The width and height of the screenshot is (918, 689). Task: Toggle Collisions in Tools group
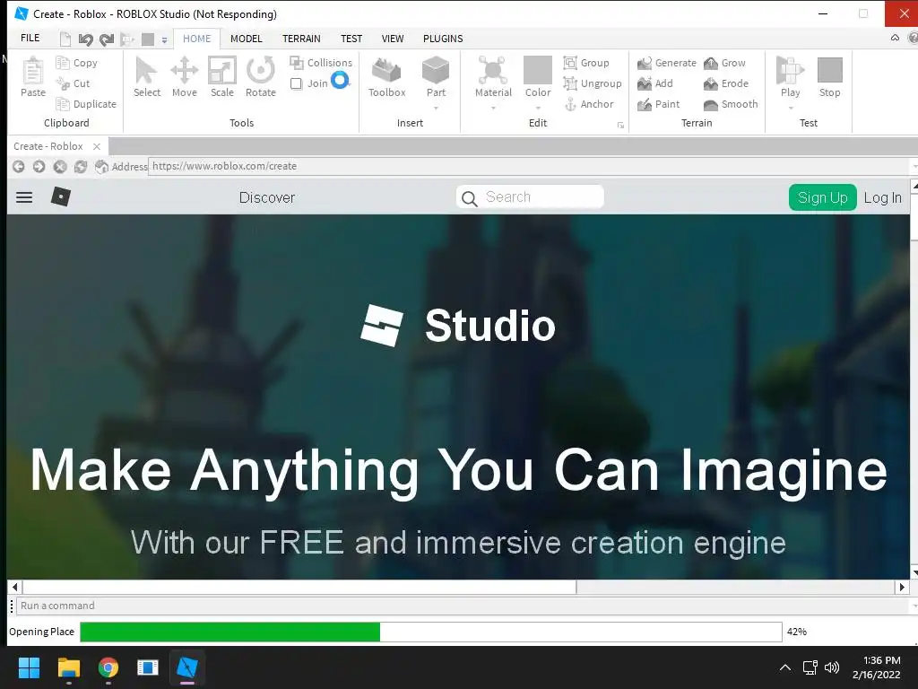click(x=322, y=63)
